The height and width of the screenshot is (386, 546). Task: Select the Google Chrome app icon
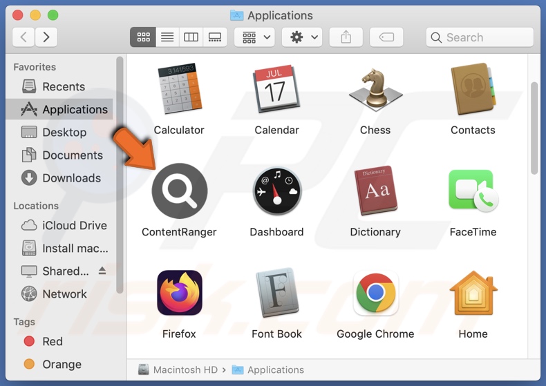[x=375, y=293]
